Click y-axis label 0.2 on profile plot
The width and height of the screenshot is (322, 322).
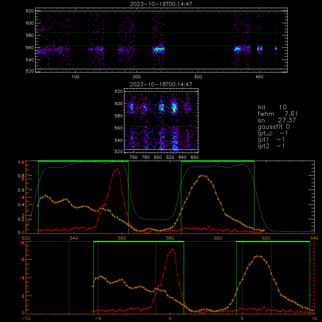coord(21,219)
